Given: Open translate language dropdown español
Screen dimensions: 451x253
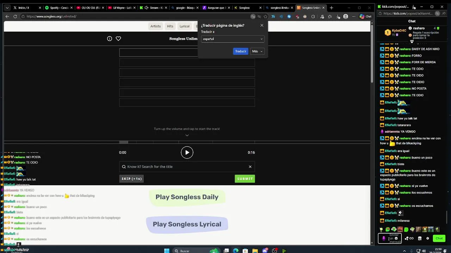Looking at the screenshot, I should (x=233, y=39).
